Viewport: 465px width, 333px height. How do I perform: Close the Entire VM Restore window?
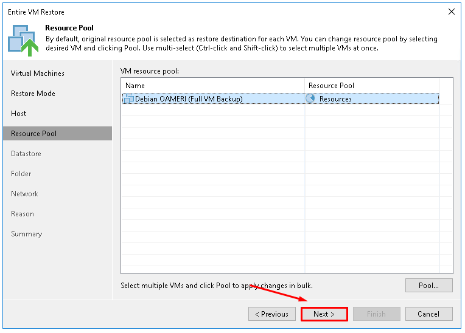(452, 12)
